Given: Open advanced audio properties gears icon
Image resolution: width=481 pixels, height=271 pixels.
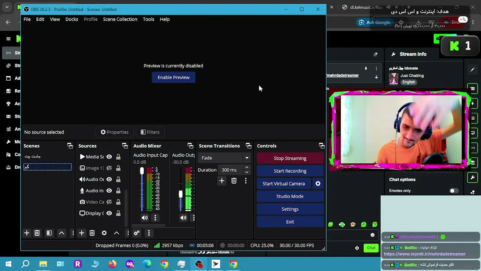Looking at the screenshot, I should click(136, 233).
